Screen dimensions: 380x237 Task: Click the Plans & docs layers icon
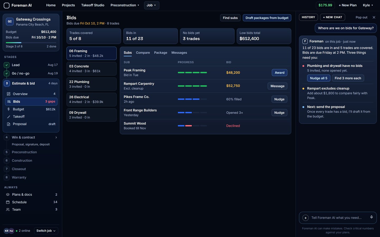coord(8,195)
